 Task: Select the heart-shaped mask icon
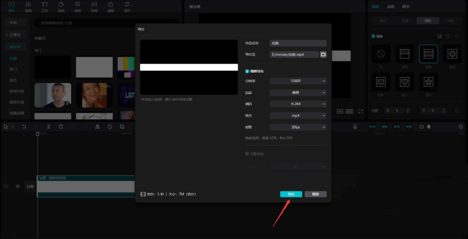pyautogui.click(x=405, y=81)
